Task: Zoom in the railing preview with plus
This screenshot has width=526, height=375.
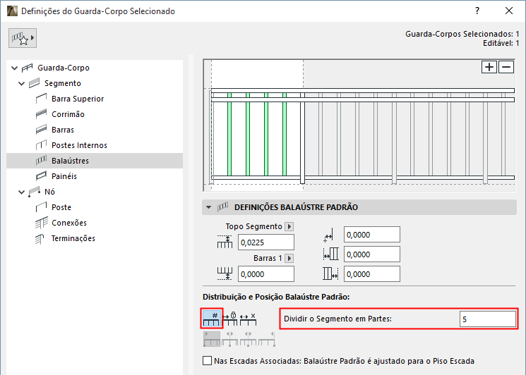Action: 489,67
